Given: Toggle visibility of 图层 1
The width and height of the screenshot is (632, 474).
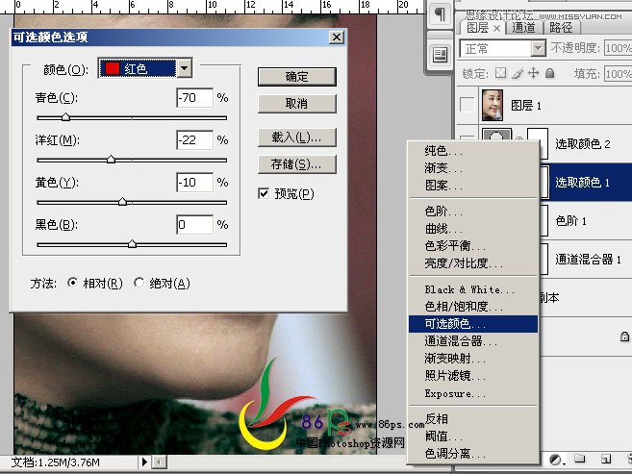Looking at the screenshot, I should click(x=468, y=105).
